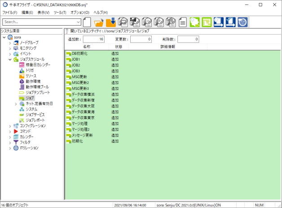This screenshot has width=282, height=208.
Task: Click the 変更数 count field
Action: [141, 39]
